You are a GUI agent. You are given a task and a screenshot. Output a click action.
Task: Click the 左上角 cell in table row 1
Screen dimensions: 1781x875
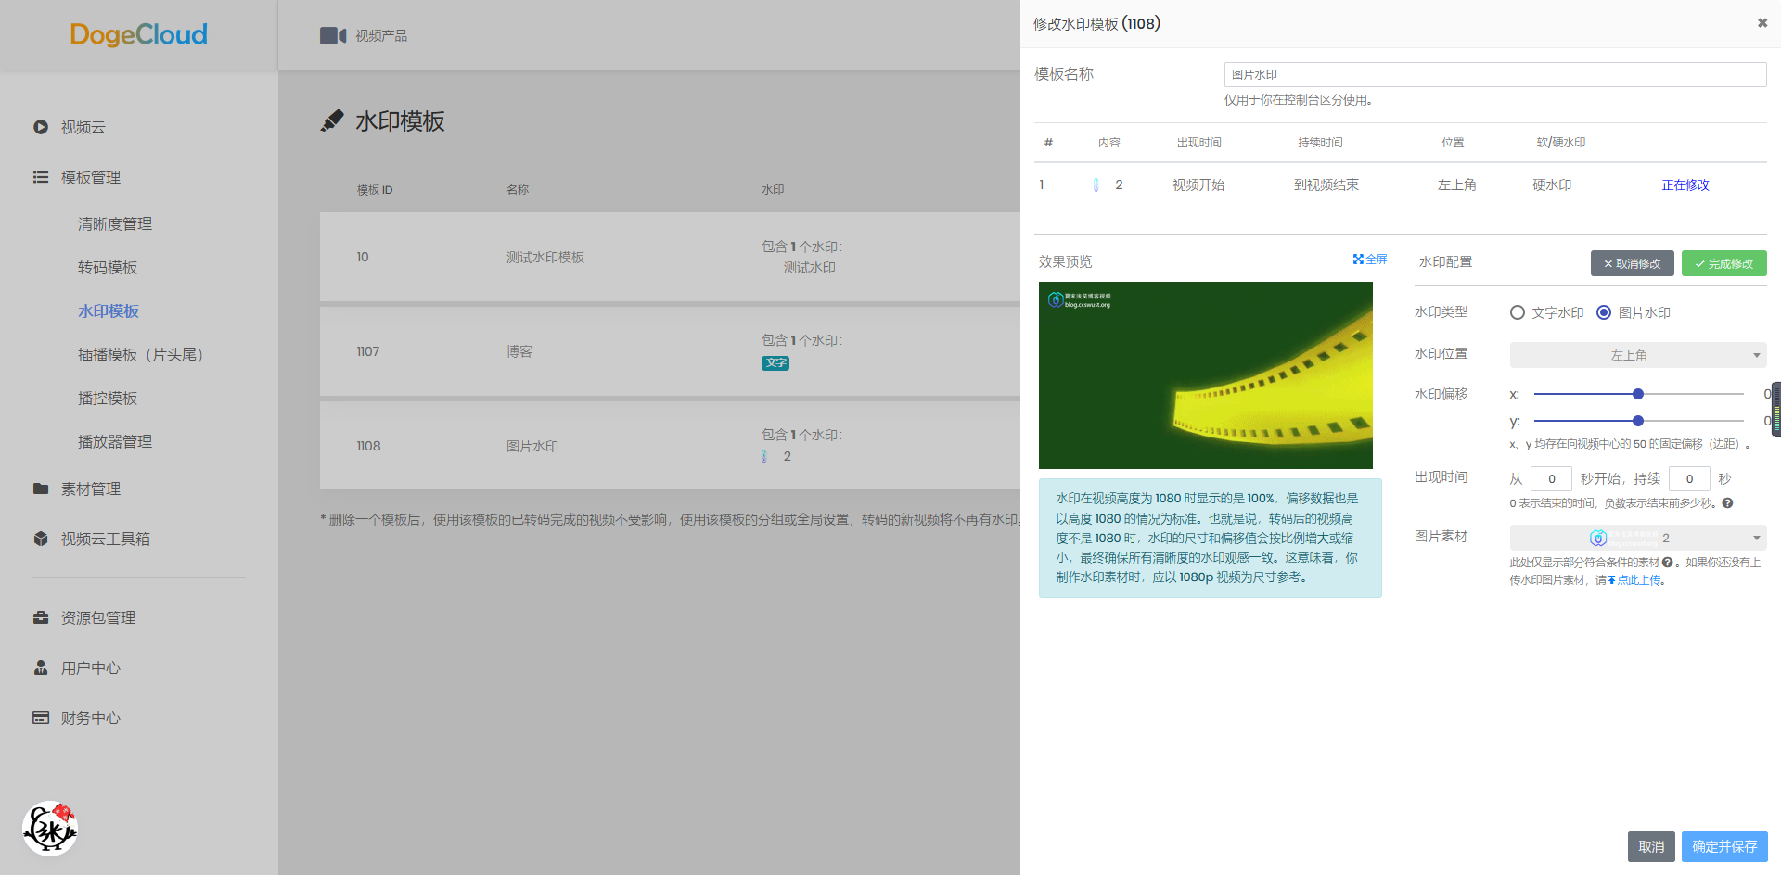pyautogui.click(x=1456, y=184)
